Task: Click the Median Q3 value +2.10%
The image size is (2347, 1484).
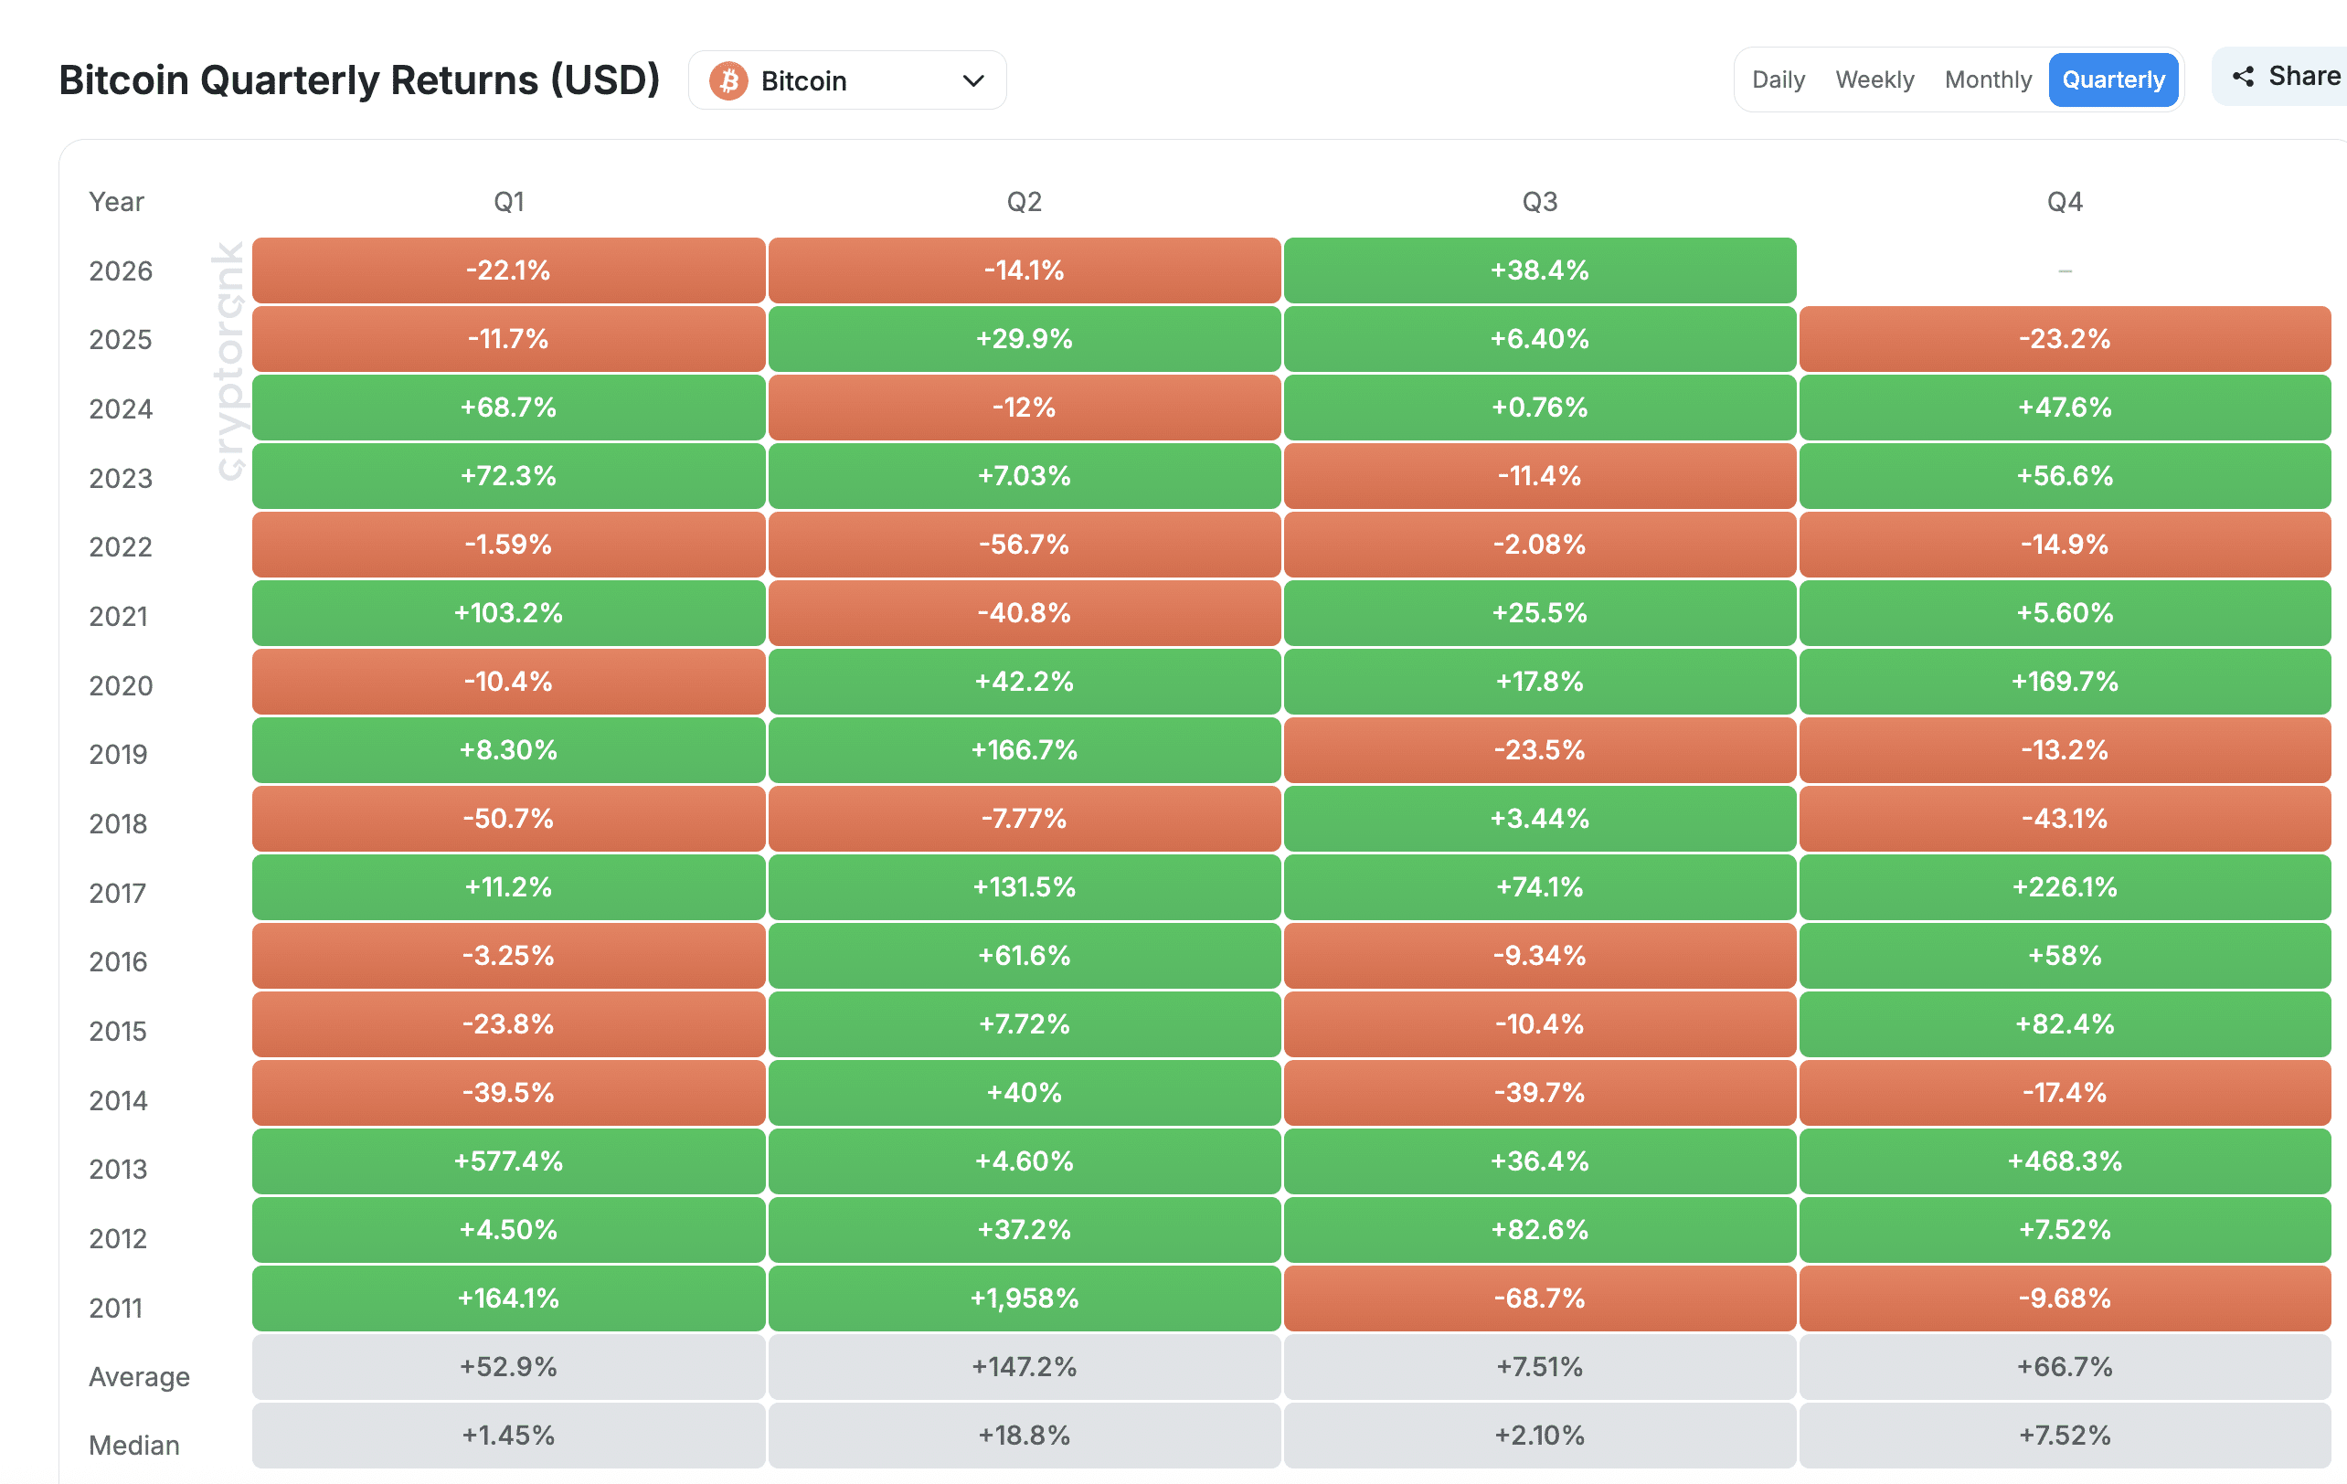Action: [1540, 1436]
